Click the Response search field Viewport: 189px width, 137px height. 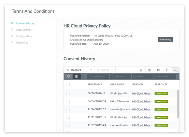[x=165, y=77]
